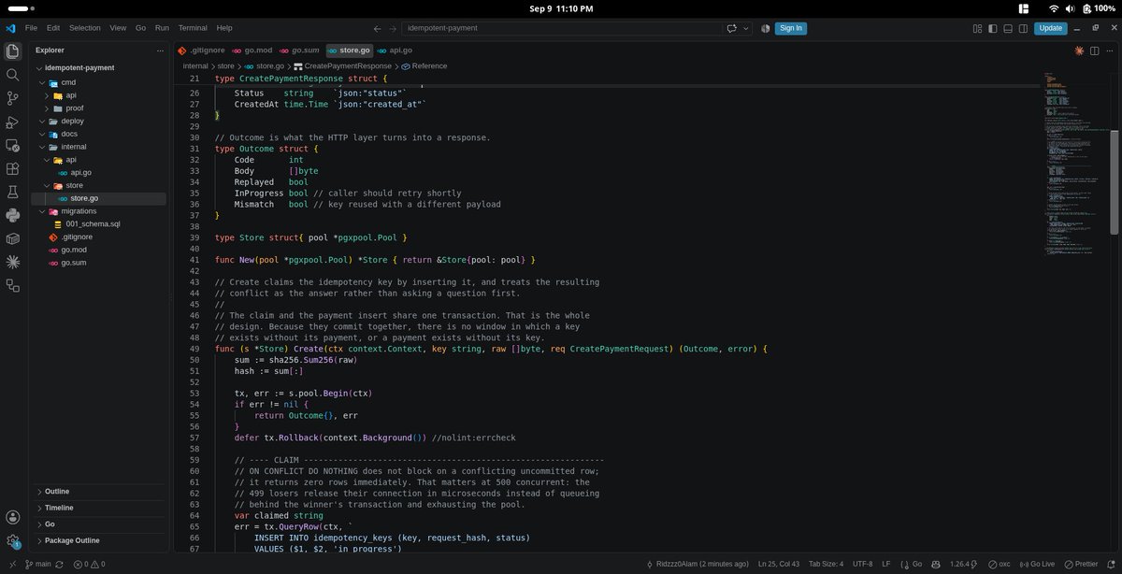Open the Terminal menu

pos(193,28)
